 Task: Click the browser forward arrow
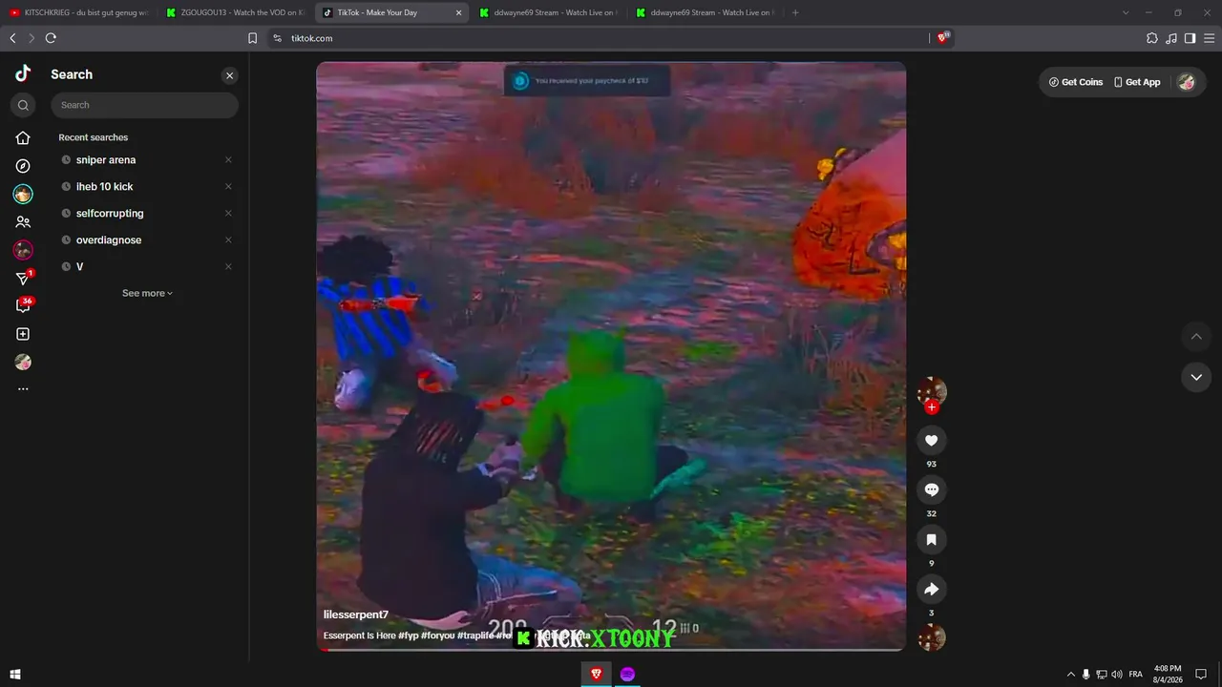[x=32, y=38]
